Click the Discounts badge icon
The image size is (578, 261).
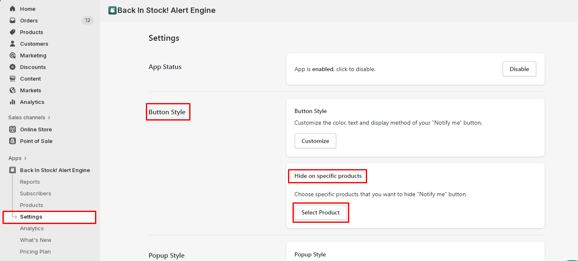pos(13,67)
